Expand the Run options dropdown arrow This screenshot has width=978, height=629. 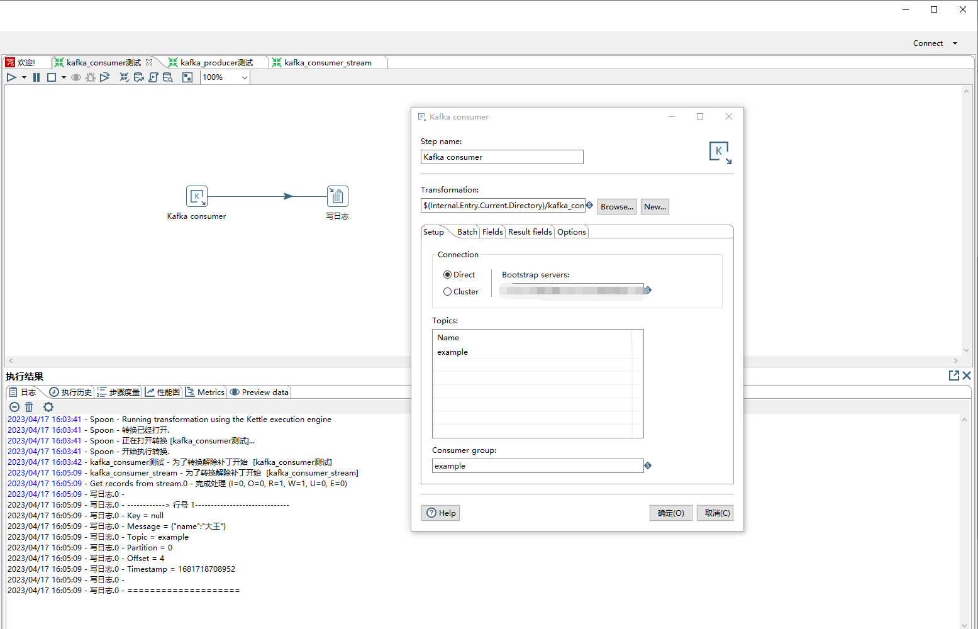click(x=24, y=77)
